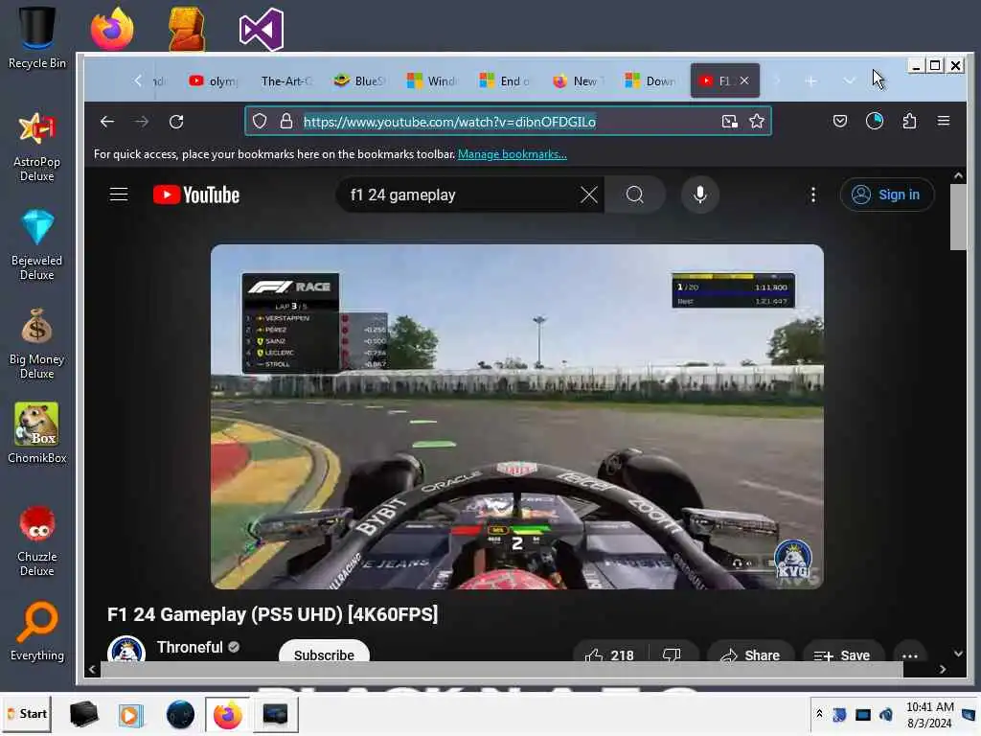The image size is (981, 736).
Task: Open YouTube settings three-dot menu
Action: click(x=812, y=195)
